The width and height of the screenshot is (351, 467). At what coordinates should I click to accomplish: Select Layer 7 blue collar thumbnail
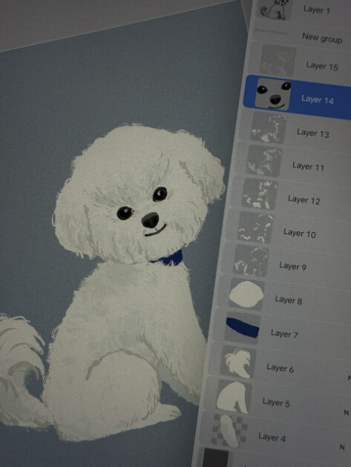click(242, 328)
